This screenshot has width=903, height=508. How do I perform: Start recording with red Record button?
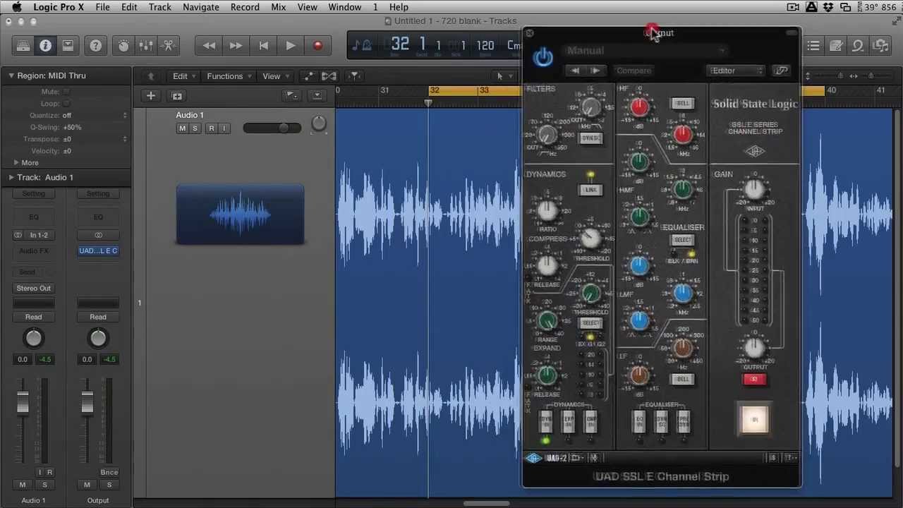tap(317, 46)
